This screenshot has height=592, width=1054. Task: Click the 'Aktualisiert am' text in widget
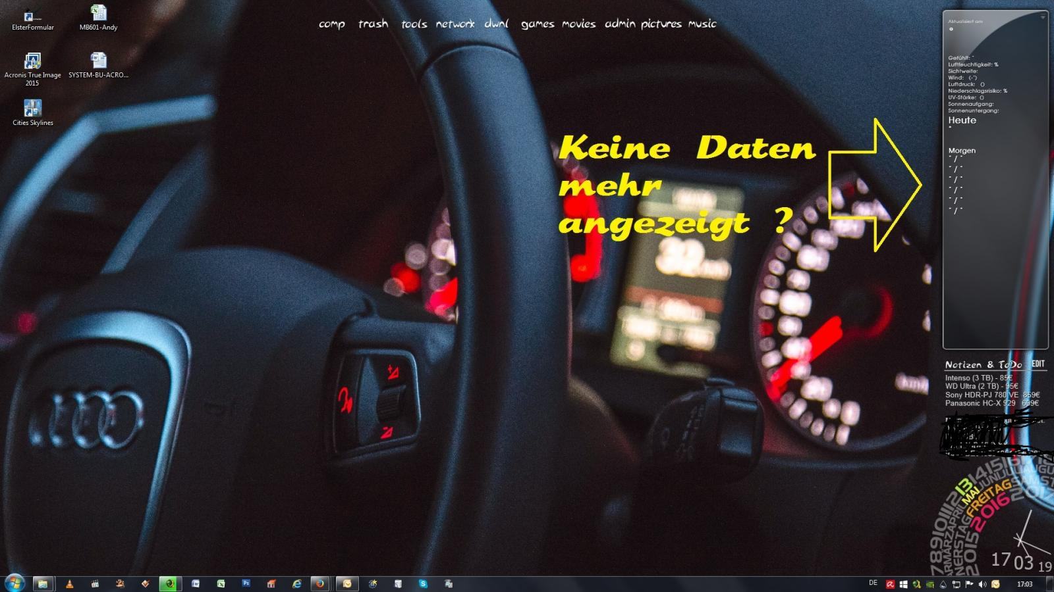pyautogui.click(x=965, y=21)
